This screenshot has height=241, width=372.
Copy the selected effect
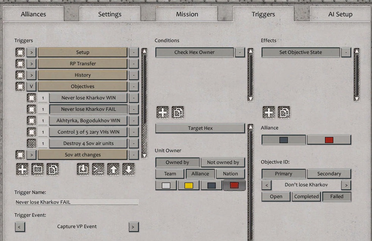(x=284, y=112)
